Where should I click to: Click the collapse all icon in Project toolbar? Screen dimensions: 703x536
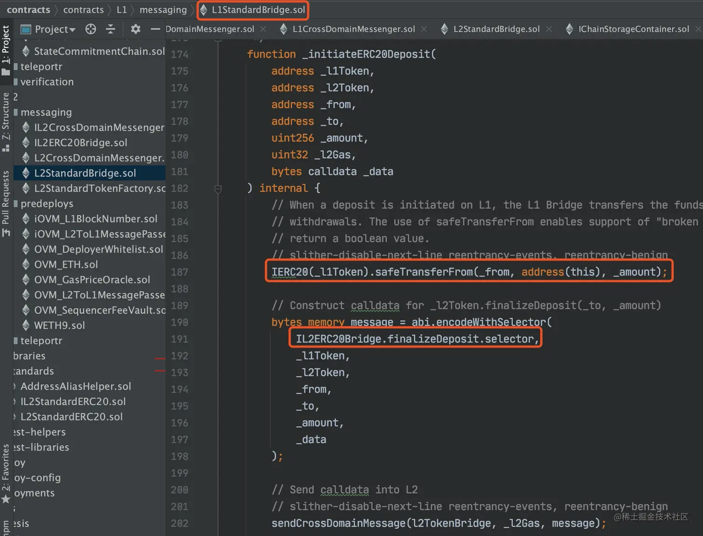(111, 29)
